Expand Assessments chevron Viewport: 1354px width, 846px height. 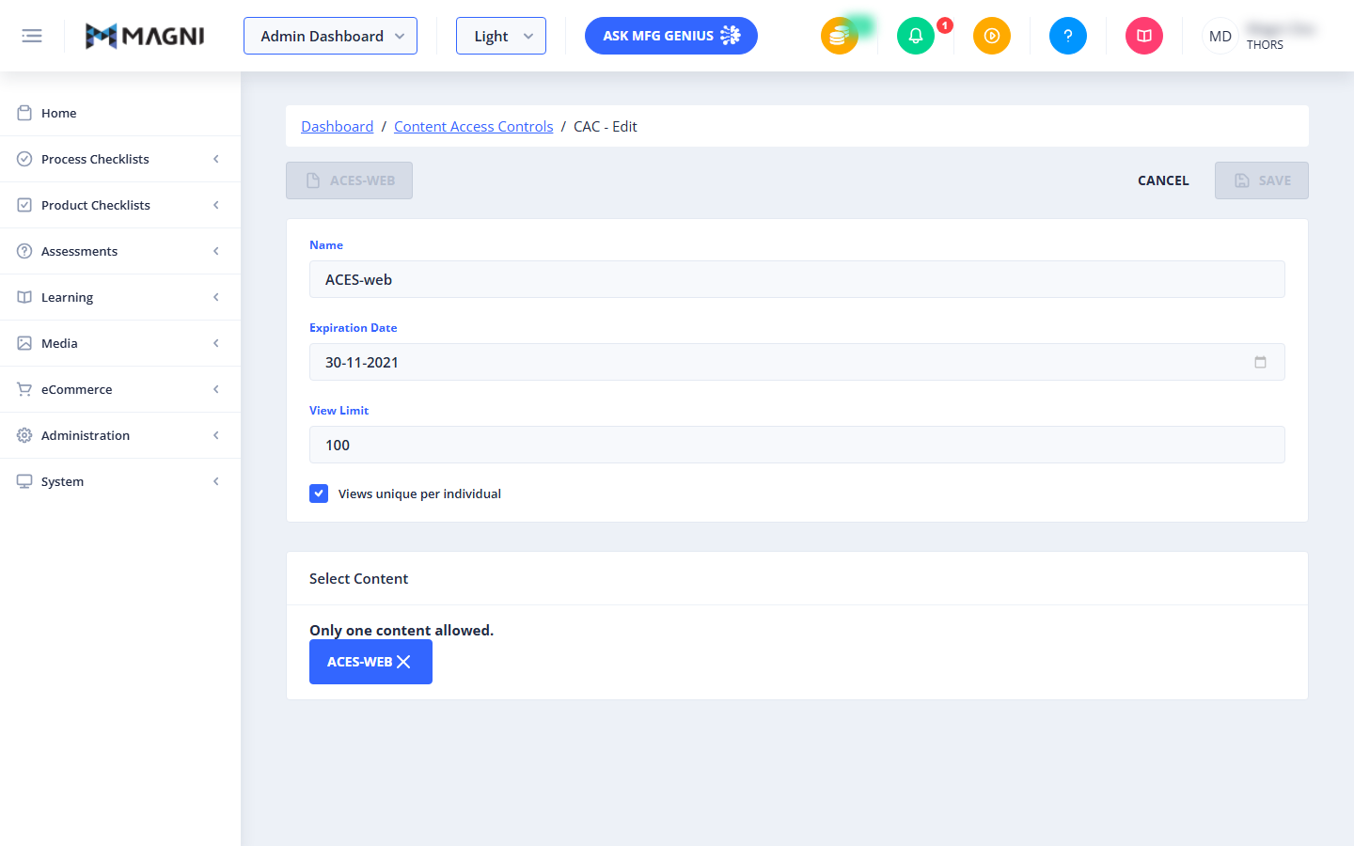216,251
